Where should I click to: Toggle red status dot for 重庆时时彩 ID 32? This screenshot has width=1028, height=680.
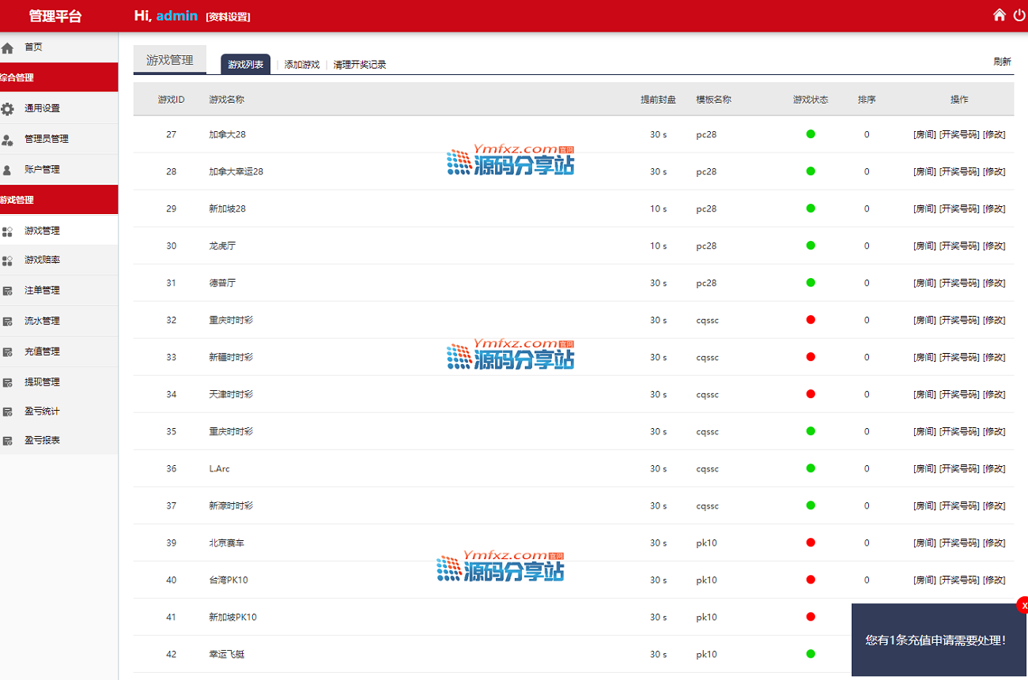[x=811, y=320]
